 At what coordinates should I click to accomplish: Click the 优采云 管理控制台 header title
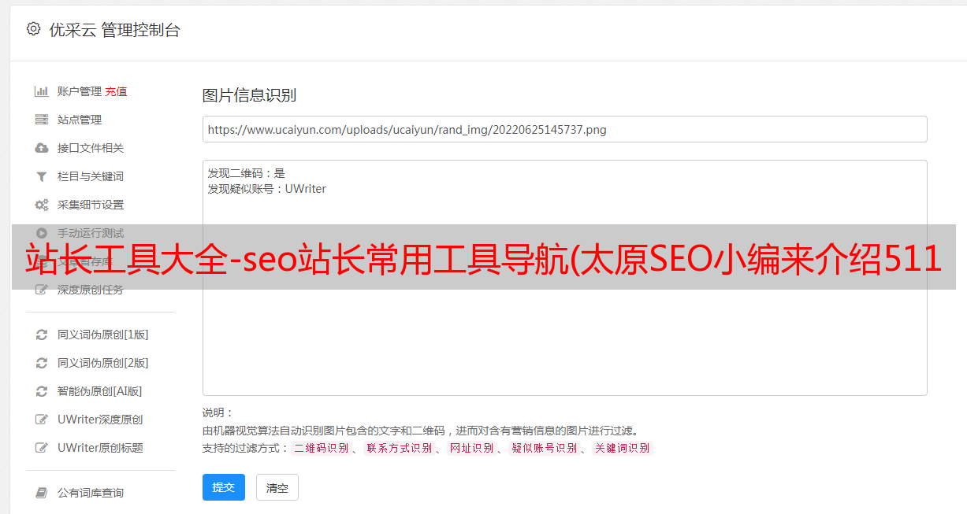click(114, 30)
